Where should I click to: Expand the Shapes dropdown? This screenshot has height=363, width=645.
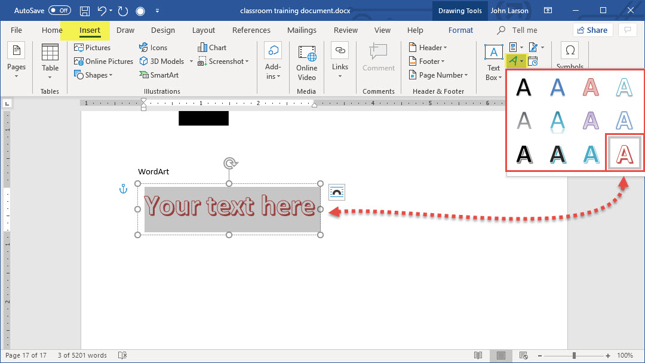(x=95, y=75)
